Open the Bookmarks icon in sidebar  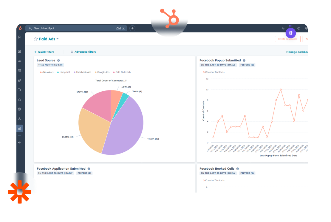point(19,37)
